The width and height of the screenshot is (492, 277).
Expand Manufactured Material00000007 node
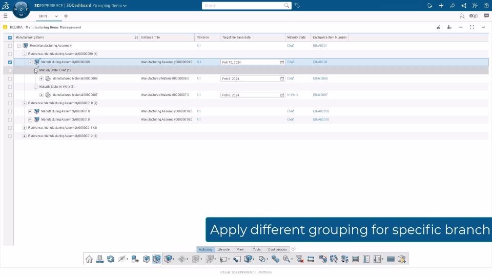coord(42,95)
